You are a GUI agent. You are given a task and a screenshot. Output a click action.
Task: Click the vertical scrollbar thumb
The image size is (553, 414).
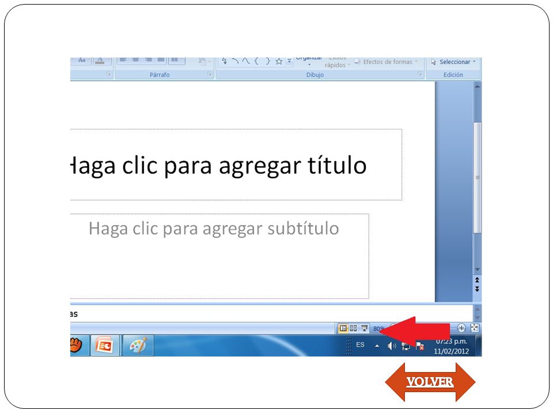477,178
